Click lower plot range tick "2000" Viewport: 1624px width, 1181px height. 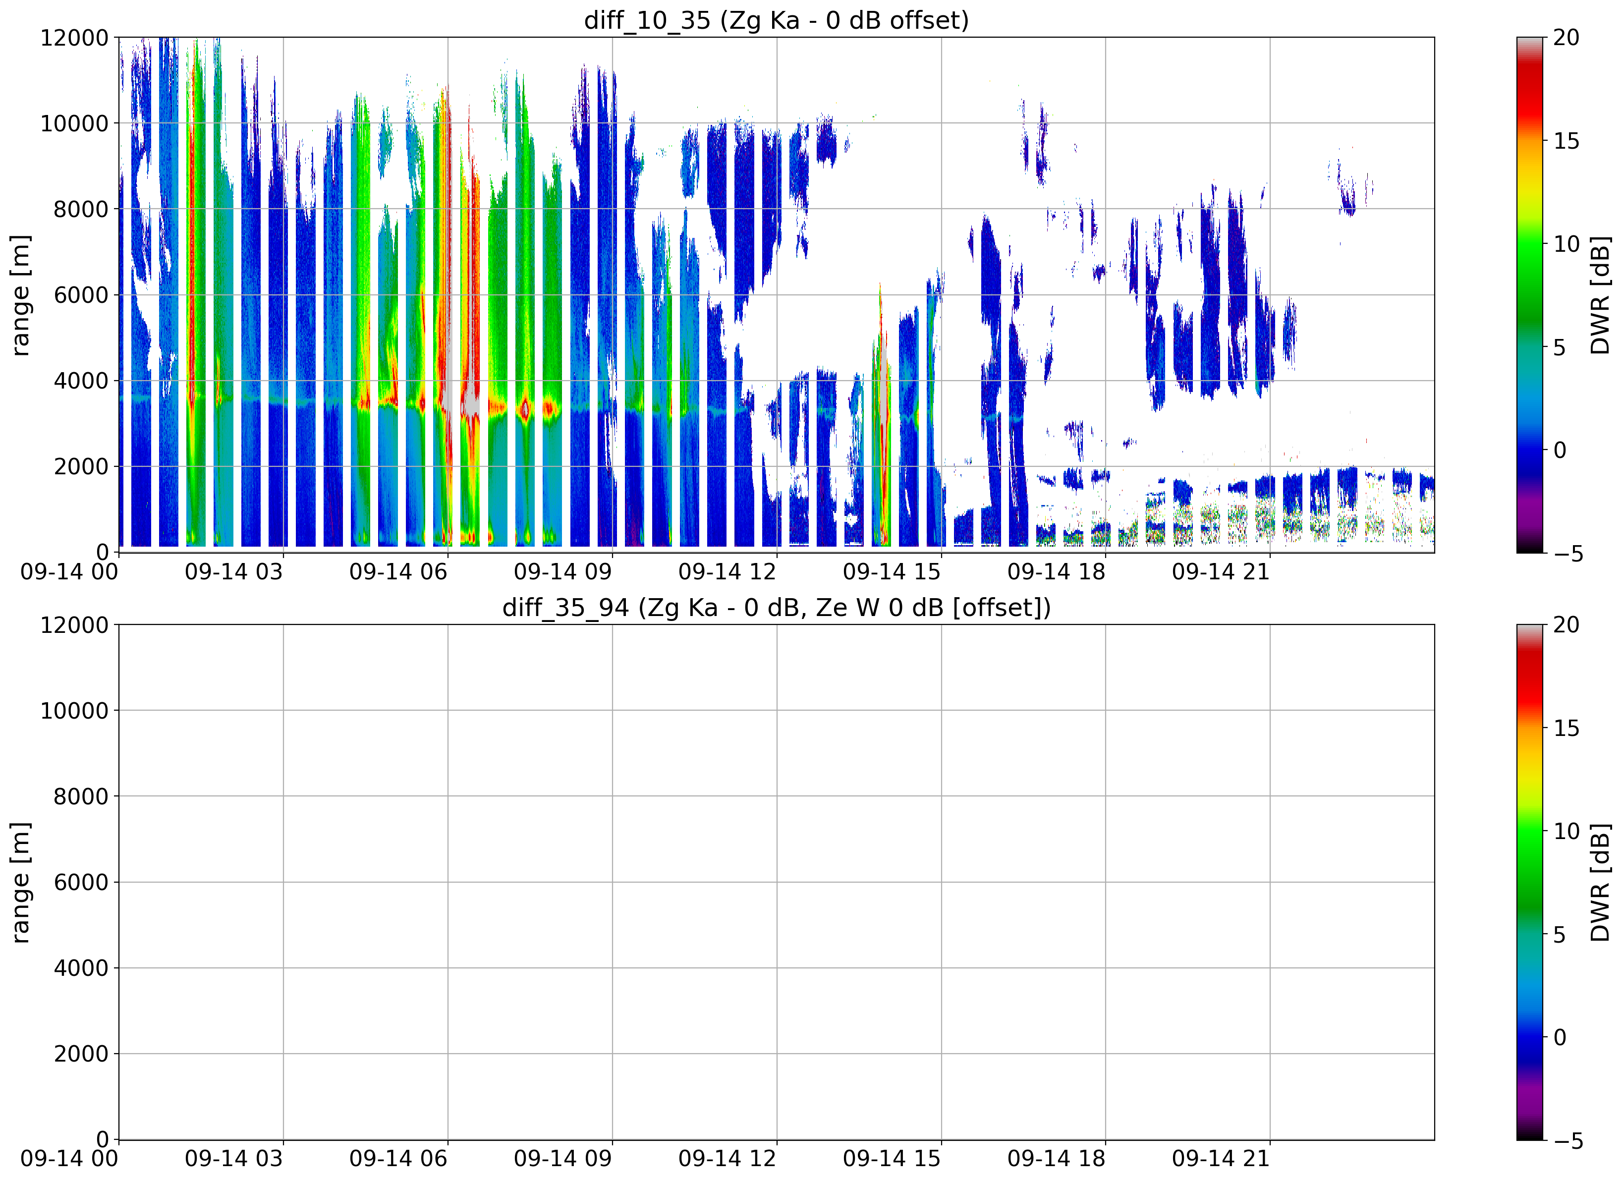pyautogui.click(x=81, y=1054)
